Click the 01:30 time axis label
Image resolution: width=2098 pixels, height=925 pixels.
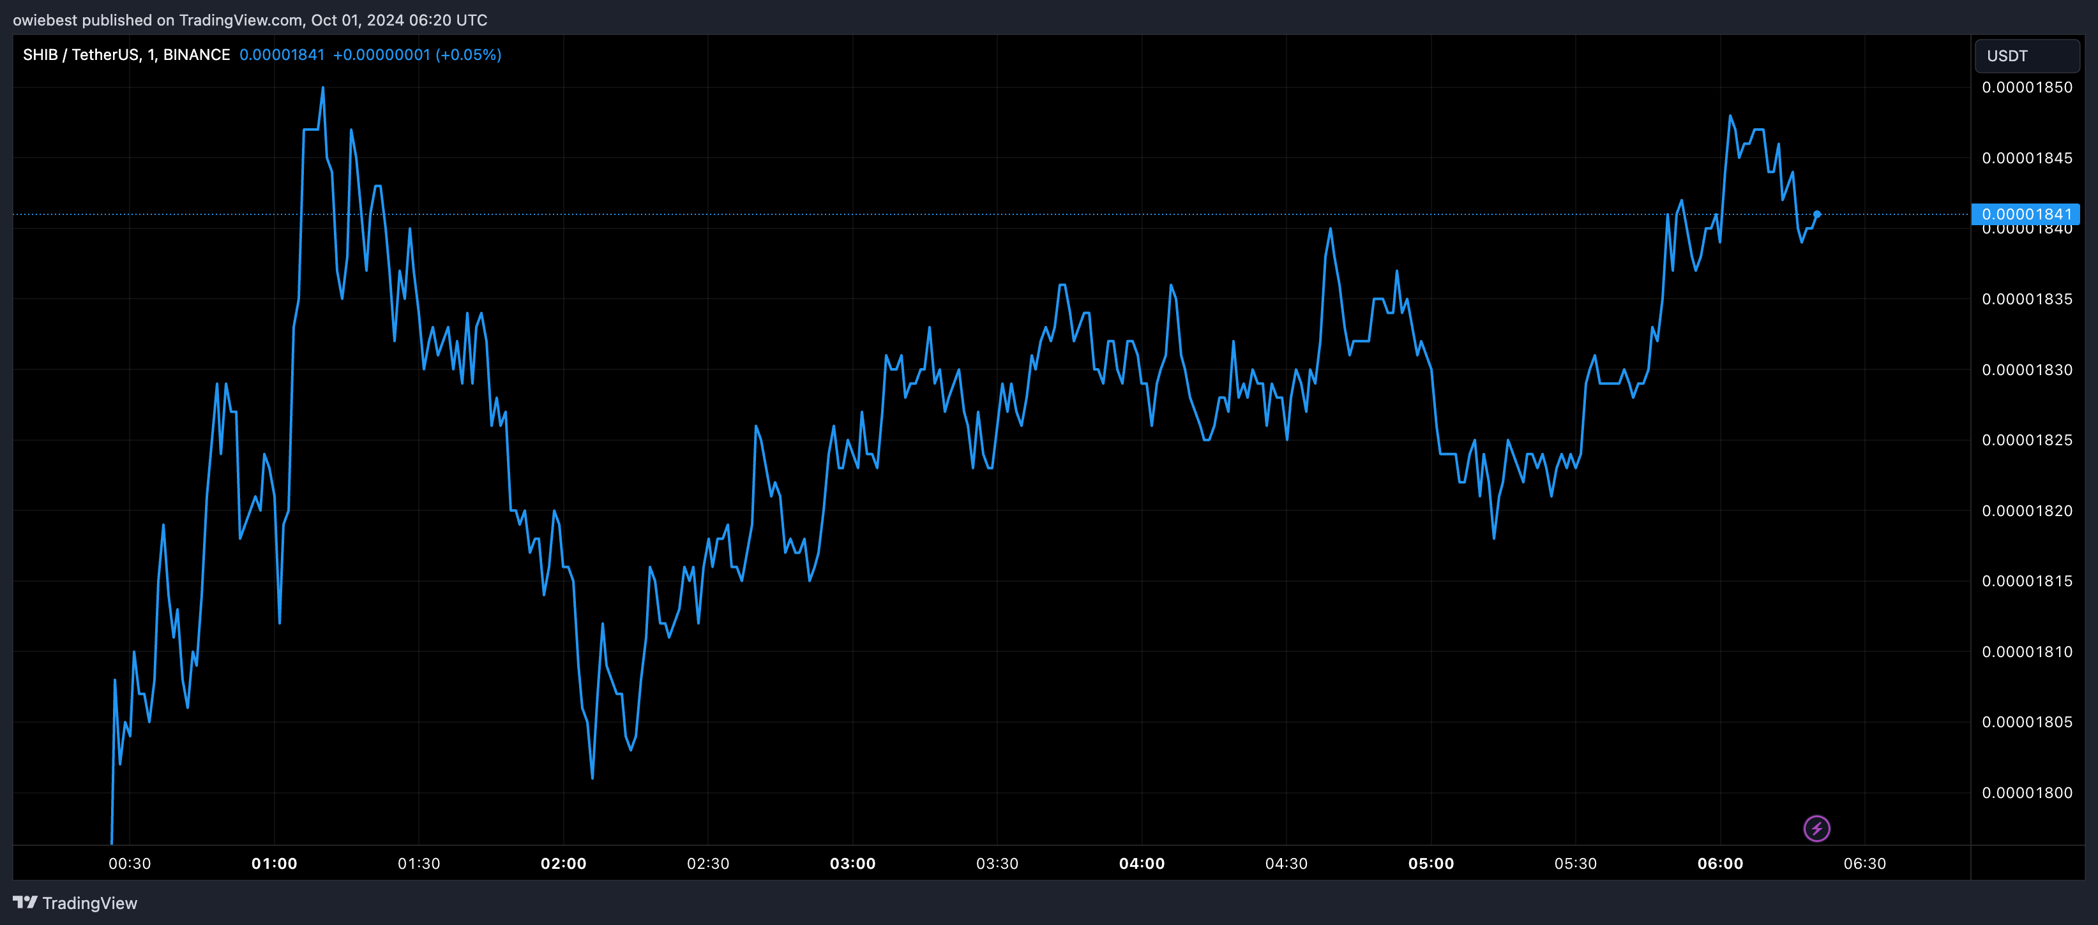[419, 863]
